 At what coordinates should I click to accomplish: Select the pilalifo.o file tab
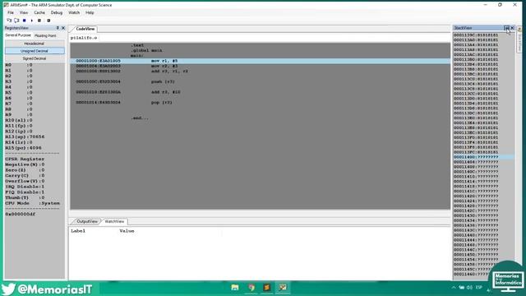(x=84, y=38)
